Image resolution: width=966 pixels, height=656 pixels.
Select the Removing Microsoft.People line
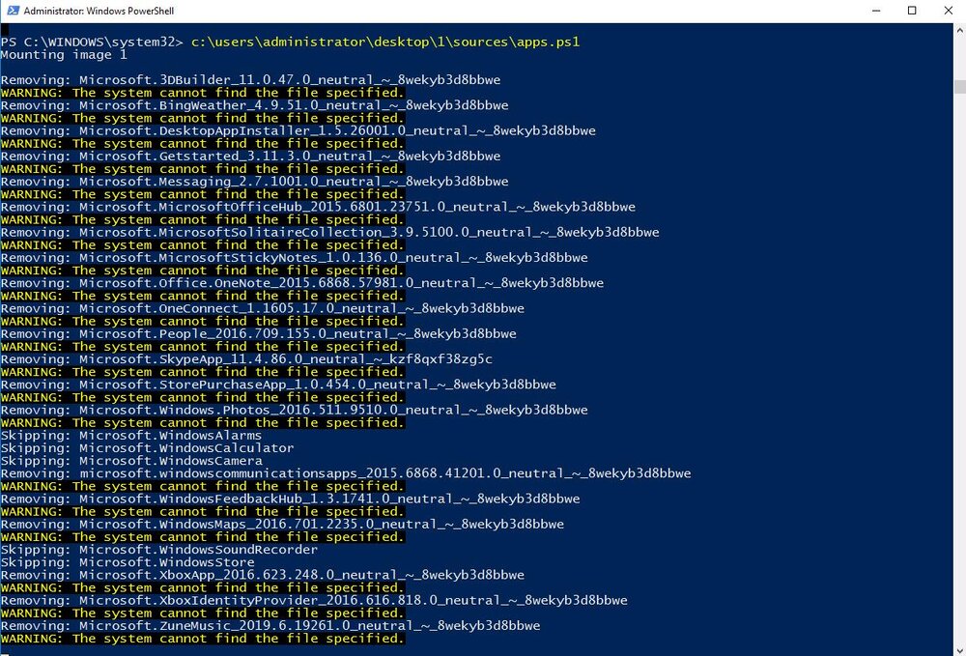click(x=258, y=334)
